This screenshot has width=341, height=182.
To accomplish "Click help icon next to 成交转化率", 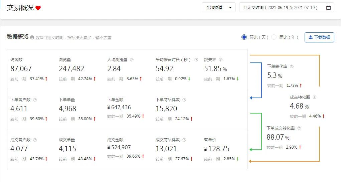I will point(315,97).
